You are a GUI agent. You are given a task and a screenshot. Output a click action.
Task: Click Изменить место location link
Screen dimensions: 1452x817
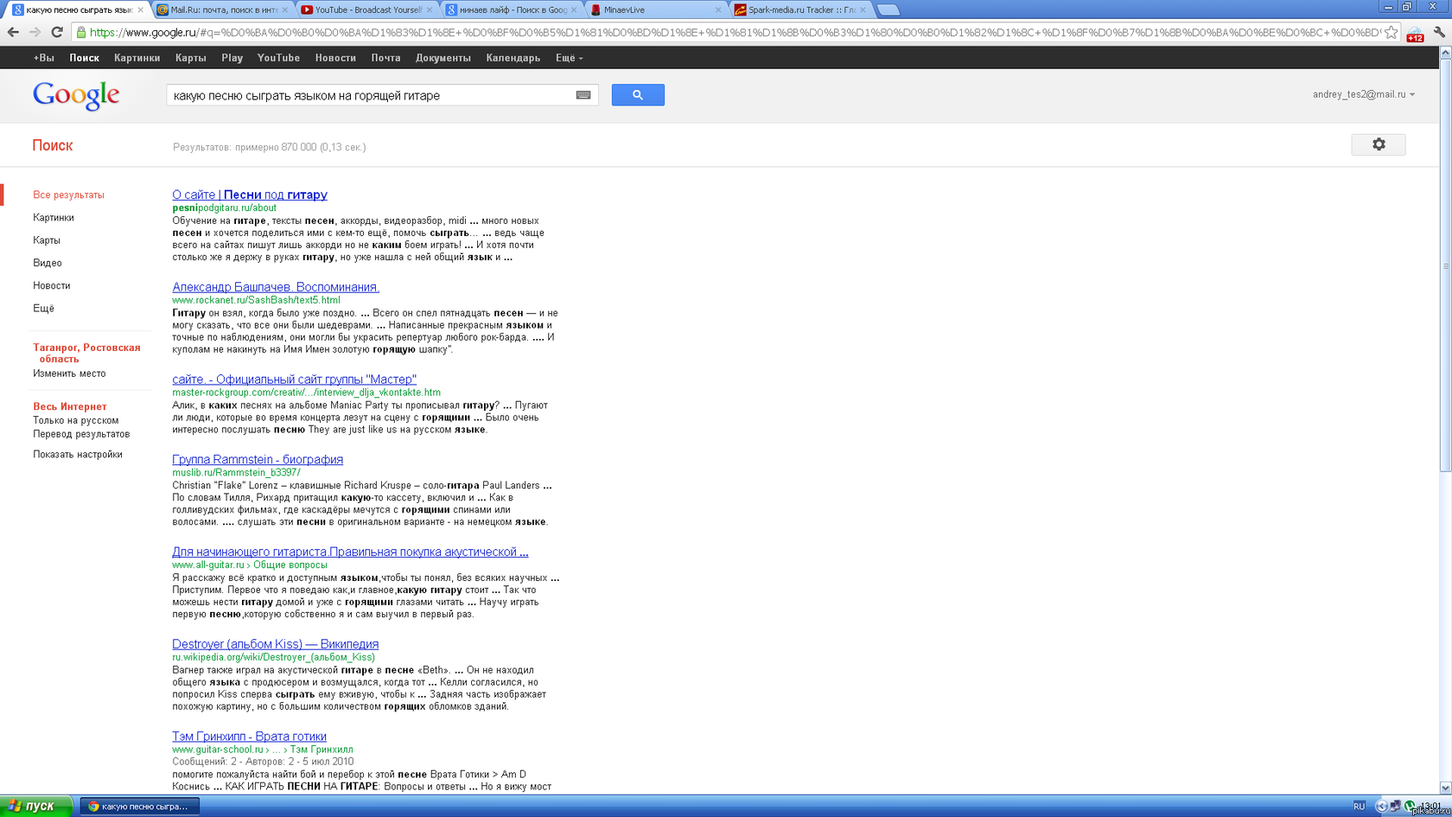click(x=69, y=373)
